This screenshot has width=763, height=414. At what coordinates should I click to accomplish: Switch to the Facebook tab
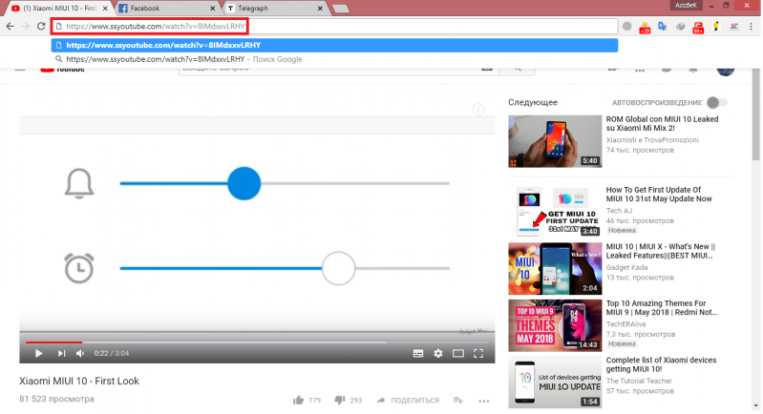point(166,9)
